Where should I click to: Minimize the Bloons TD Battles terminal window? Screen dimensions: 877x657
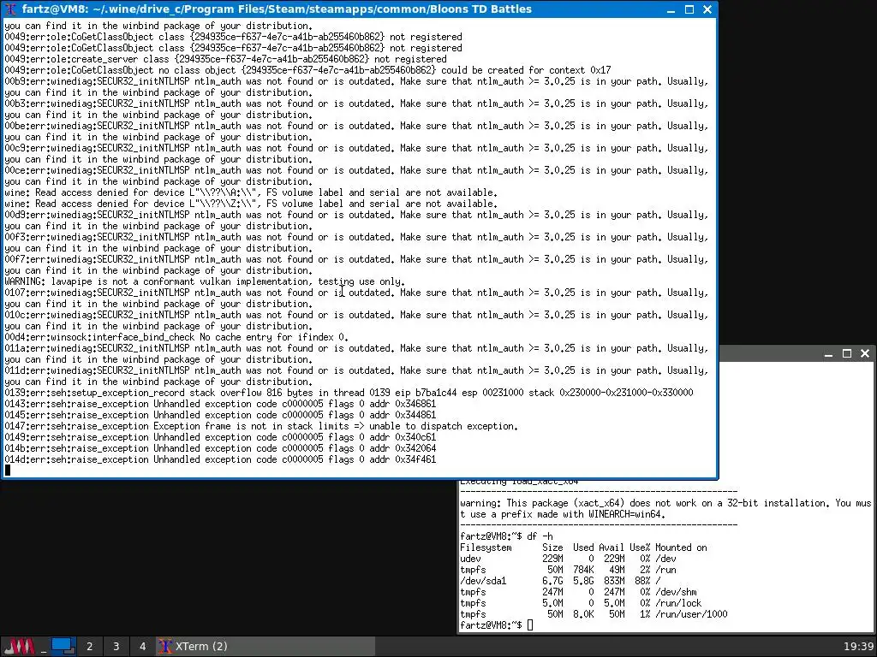[671, 9]
